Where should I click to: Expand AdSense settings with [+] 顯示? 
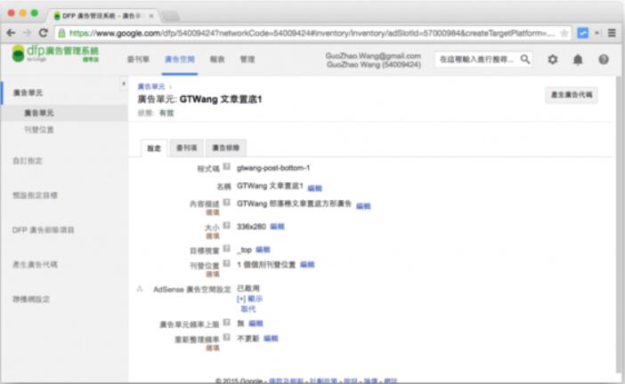click(x=249, y=299)
